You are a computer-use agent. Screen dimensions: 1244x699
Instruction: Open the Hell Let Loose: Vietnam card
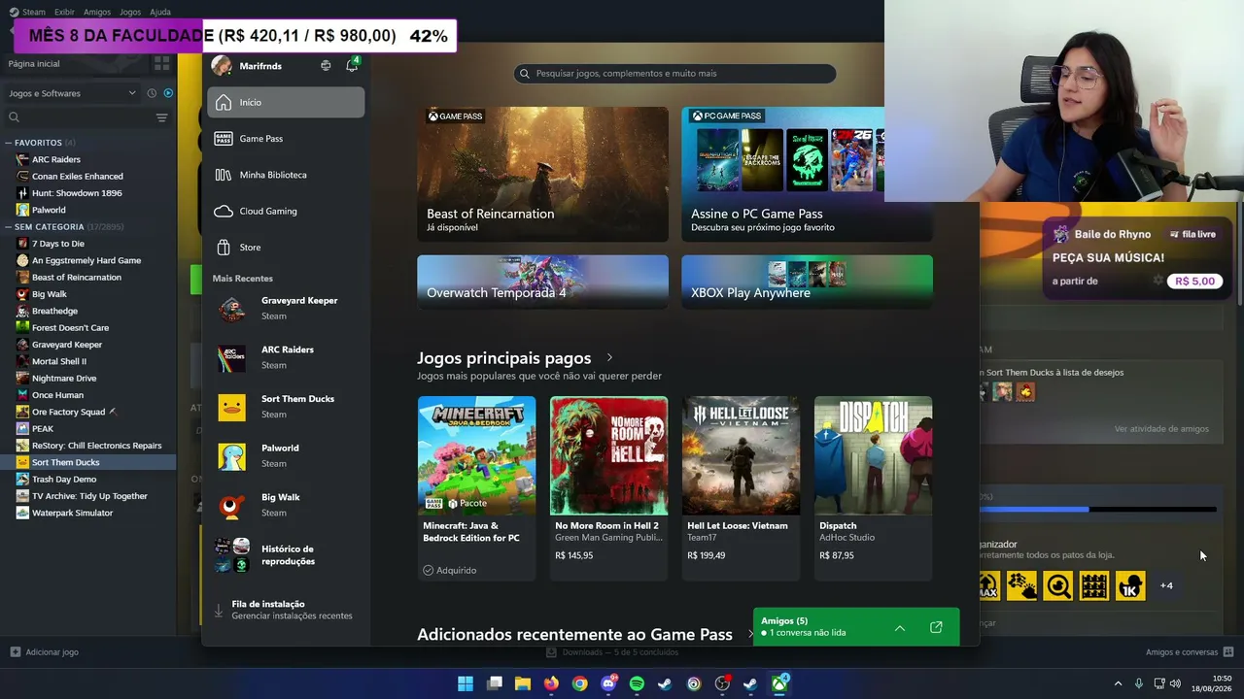click(741, 488)
